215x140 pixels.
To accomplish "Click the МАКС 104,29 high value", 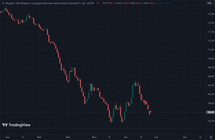I will (123, 3).
